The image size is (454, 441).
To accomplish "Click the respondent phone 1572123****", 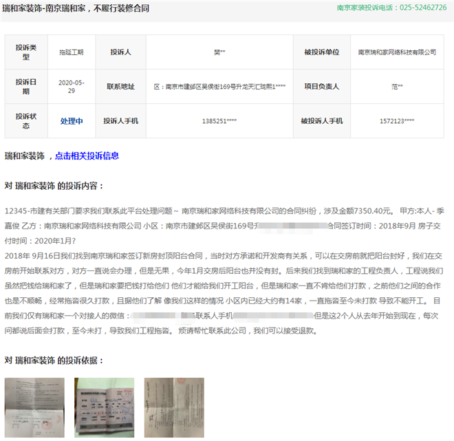I will pos(397,121).
